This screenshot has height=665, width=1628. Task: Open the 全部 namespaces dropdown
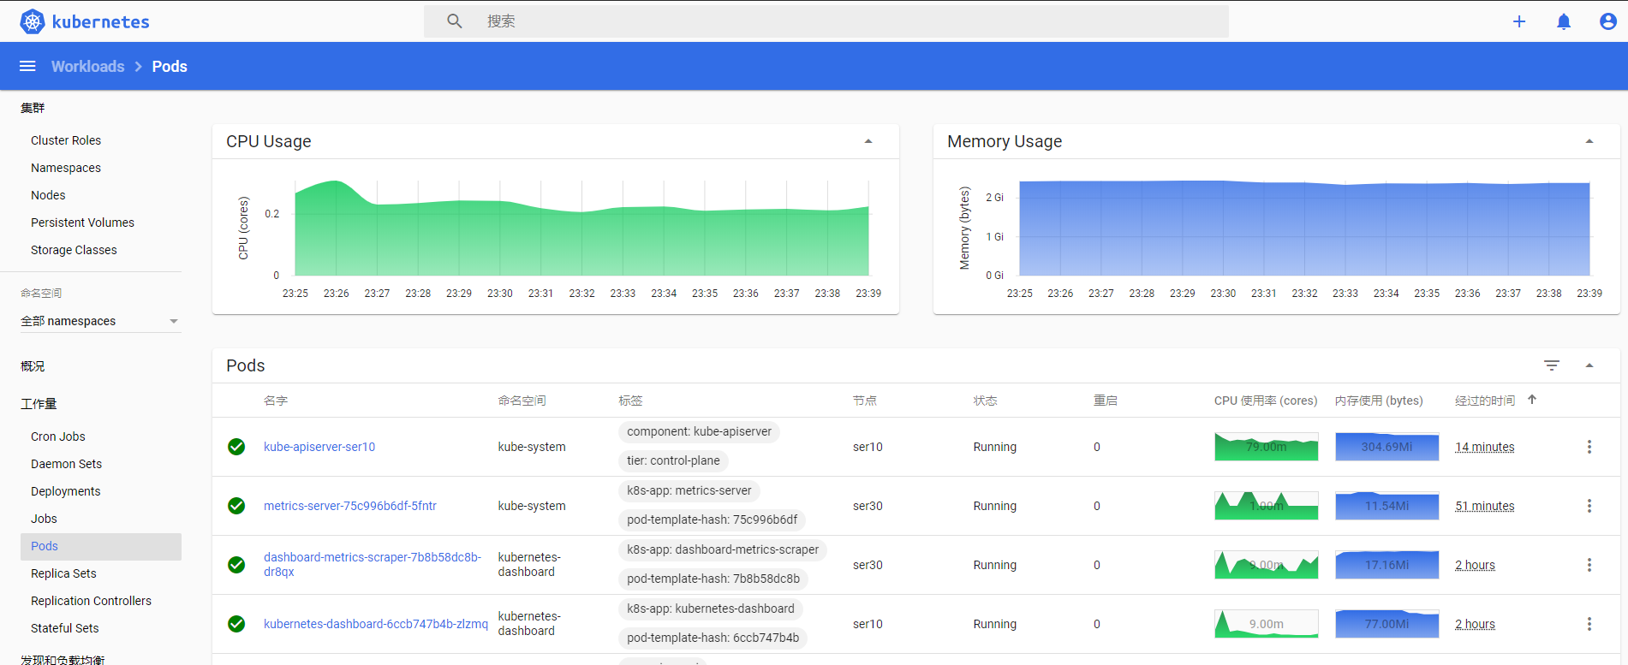pos(101,321)
